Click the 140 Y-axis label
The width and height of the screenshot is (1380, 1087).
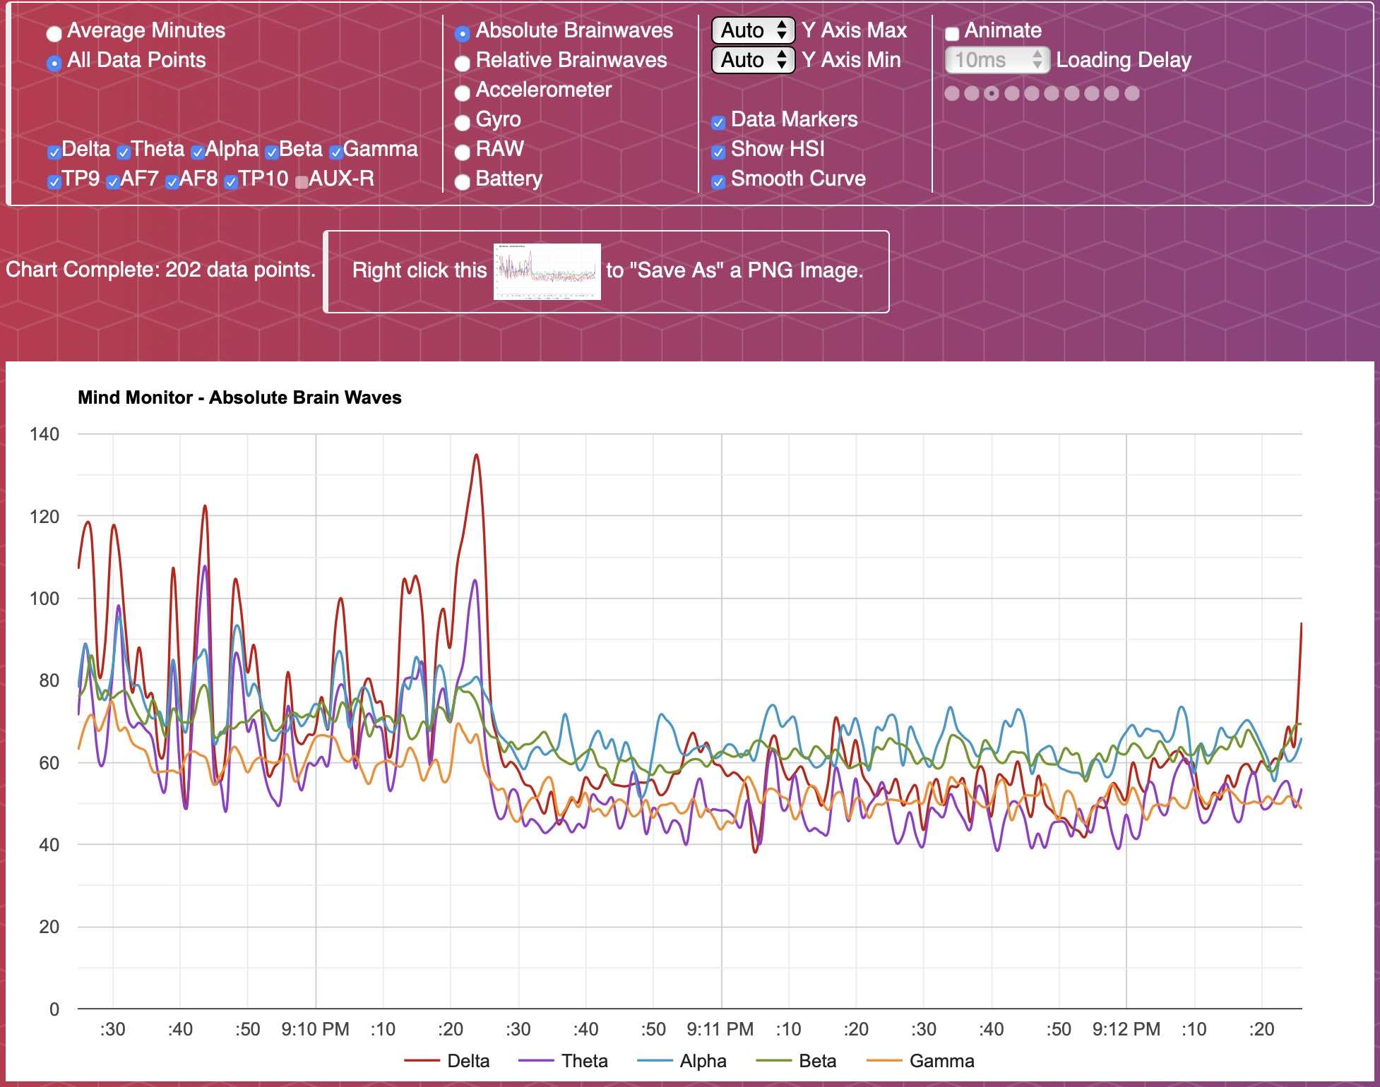(x=44, y=434)
